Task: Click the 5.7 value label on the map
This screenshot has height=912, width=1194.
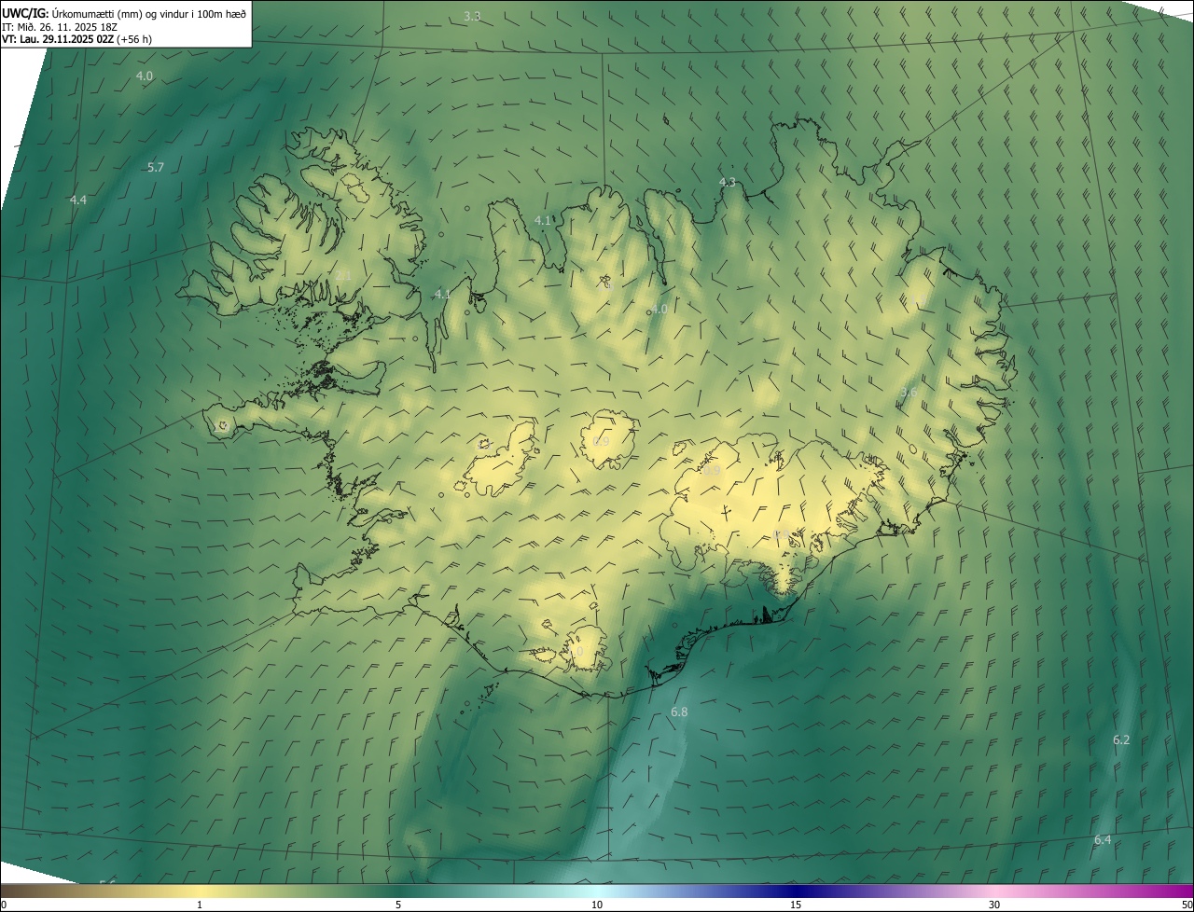Action: [156, 168]
